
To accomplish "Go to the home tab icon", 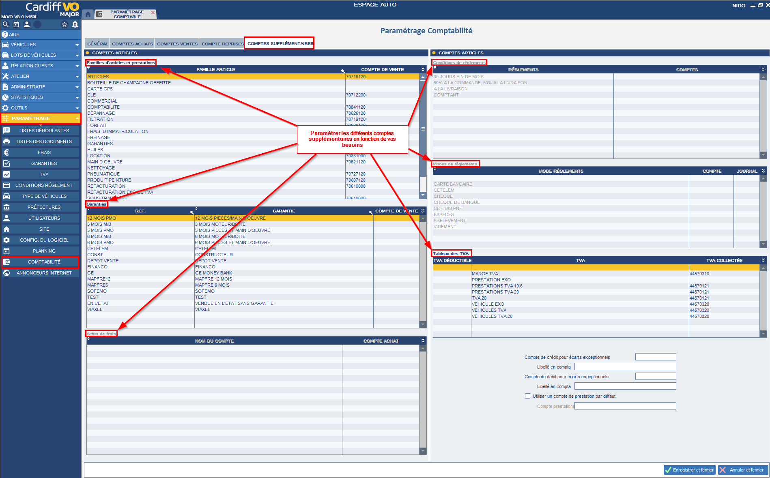I will pyautogui.click(x=88, y=14).
